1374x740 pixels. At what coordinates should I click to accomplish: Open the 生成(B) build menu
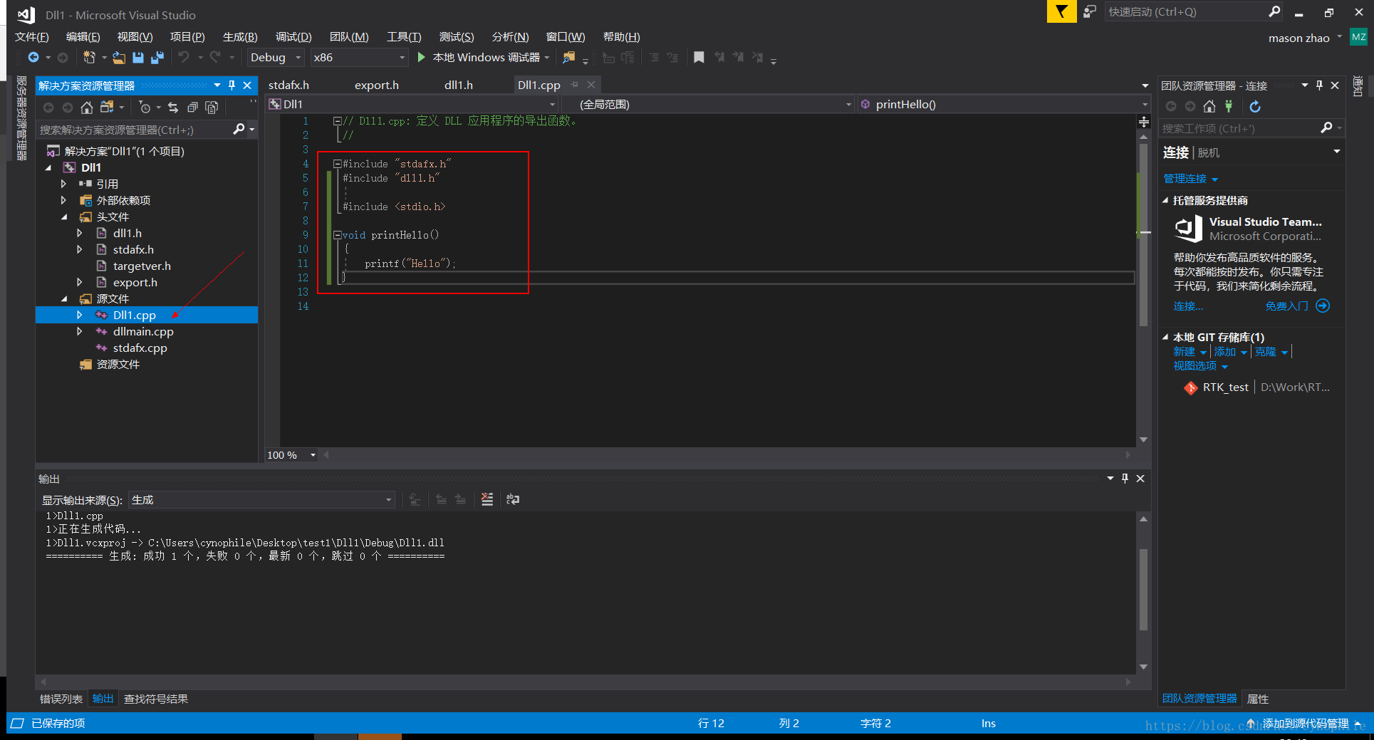[240, 37]
